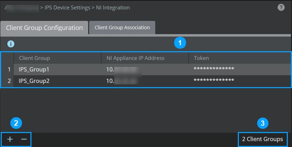
Task: Click row number 1 in the table
Action: (x=9, y=69)
